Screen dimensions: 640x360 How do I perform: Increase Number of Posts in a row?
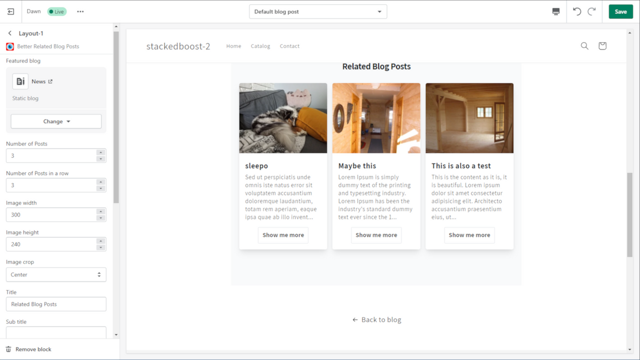(100, 182)
